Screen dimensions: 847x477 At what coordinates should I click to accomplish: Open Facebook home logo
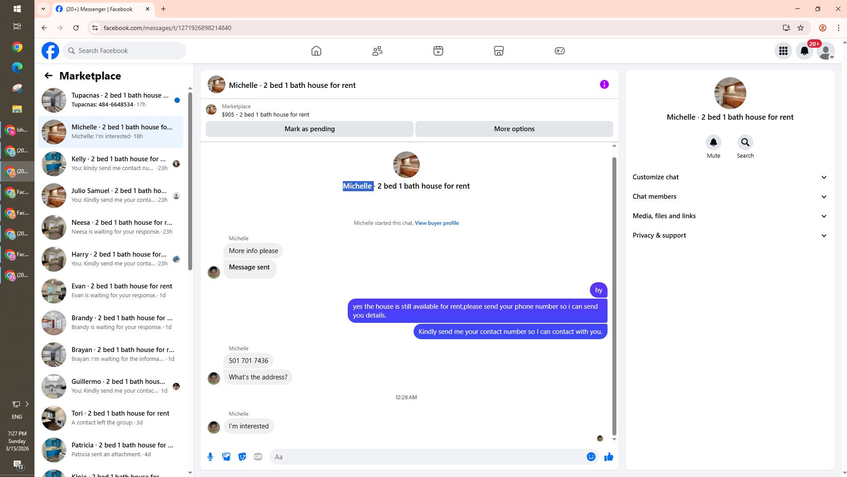click(x=50, y=51)
